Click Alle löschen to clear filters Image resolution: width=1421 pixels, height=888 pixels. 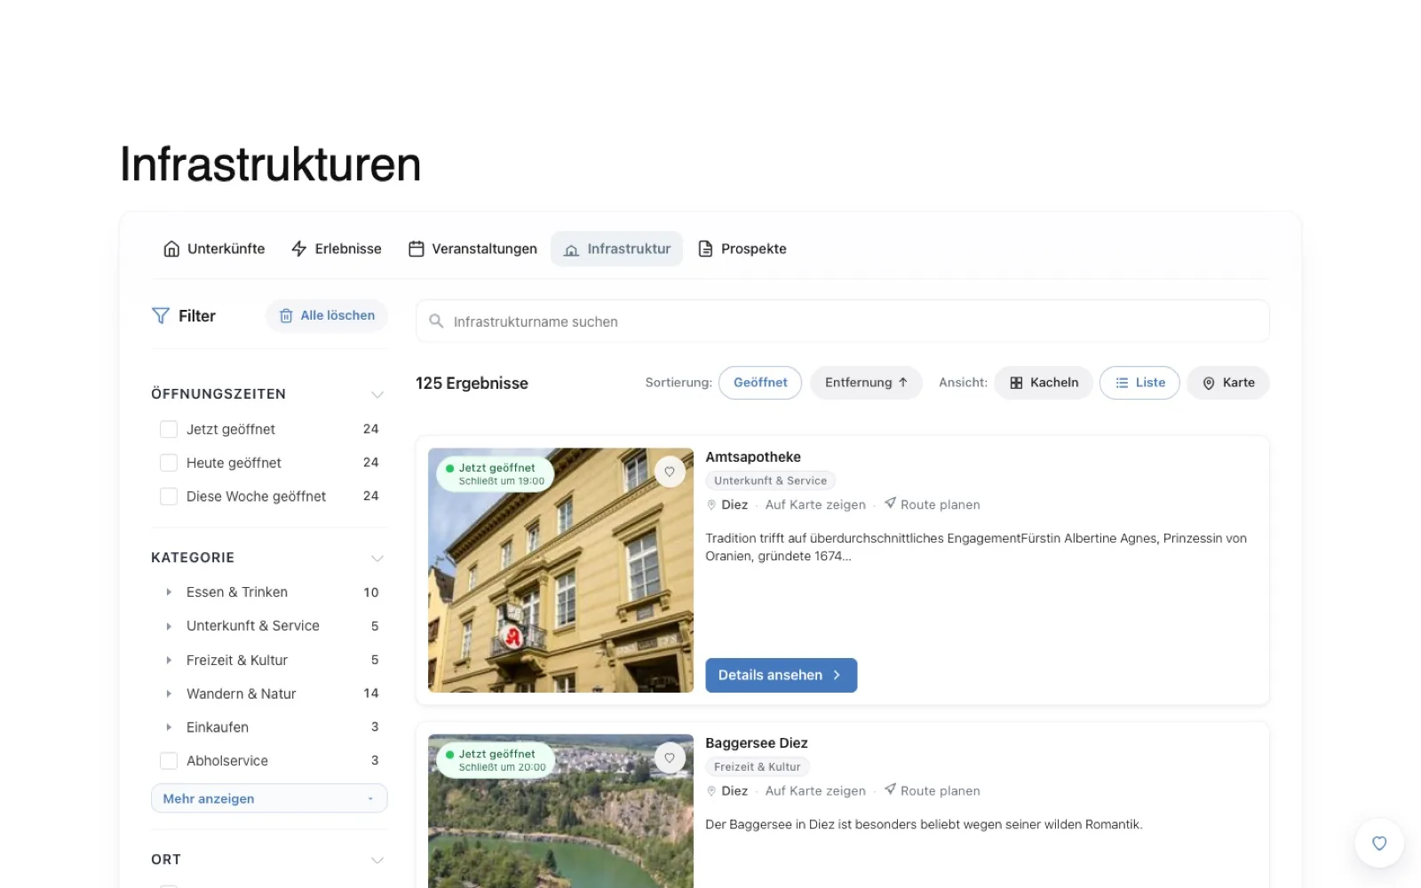327,316
